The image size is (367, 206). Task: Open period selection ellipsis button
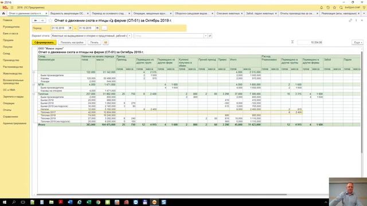click(104, 28)
